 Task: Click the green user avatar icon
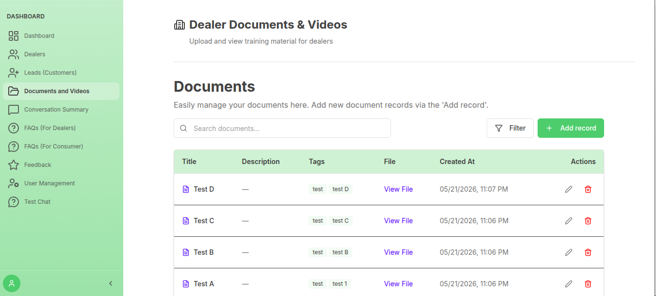[x=12, y=283]
